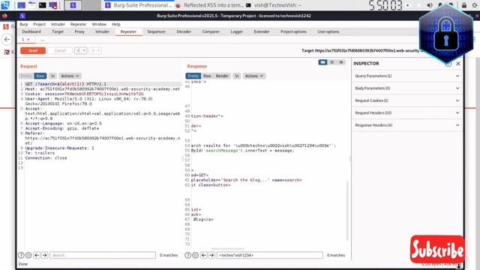Select Raw view in Request panel
This screenshot has height=270, width=480.
click(40, 76)
